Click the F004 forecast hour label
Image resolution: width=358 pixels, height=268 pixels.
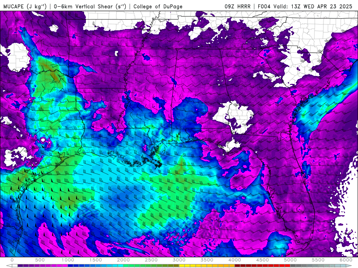click(x=264, y=6)
